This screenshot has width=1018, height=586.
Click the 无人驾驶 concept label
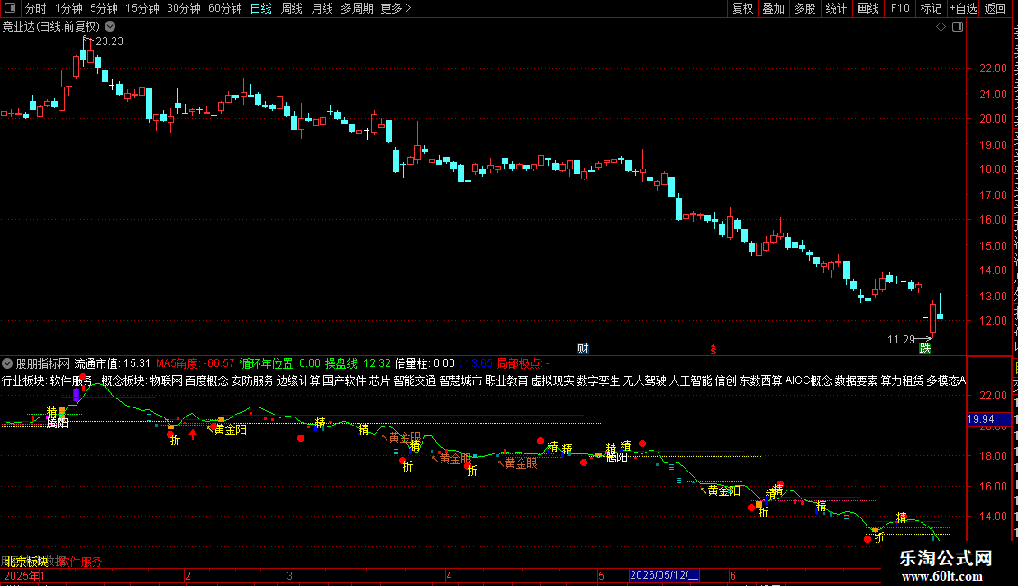(x=644, y=380)
